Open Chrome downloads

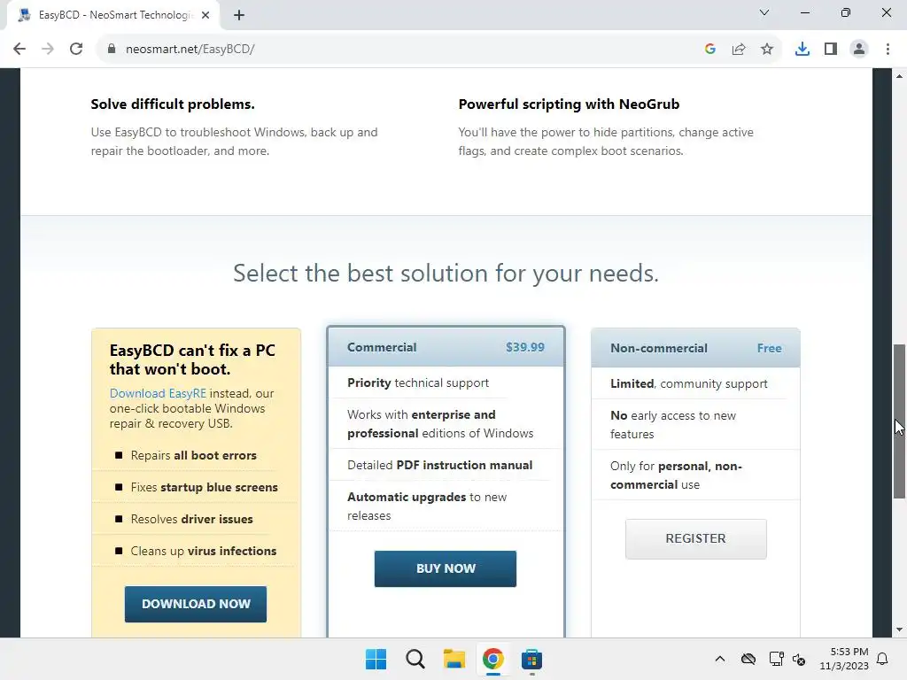click(x=802, y=50)
